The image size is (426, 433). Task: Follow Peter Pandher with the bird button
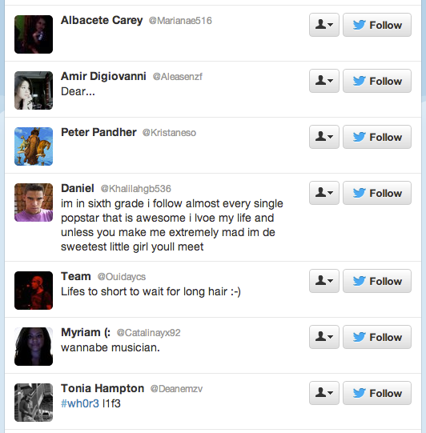[x=377, y=137]
